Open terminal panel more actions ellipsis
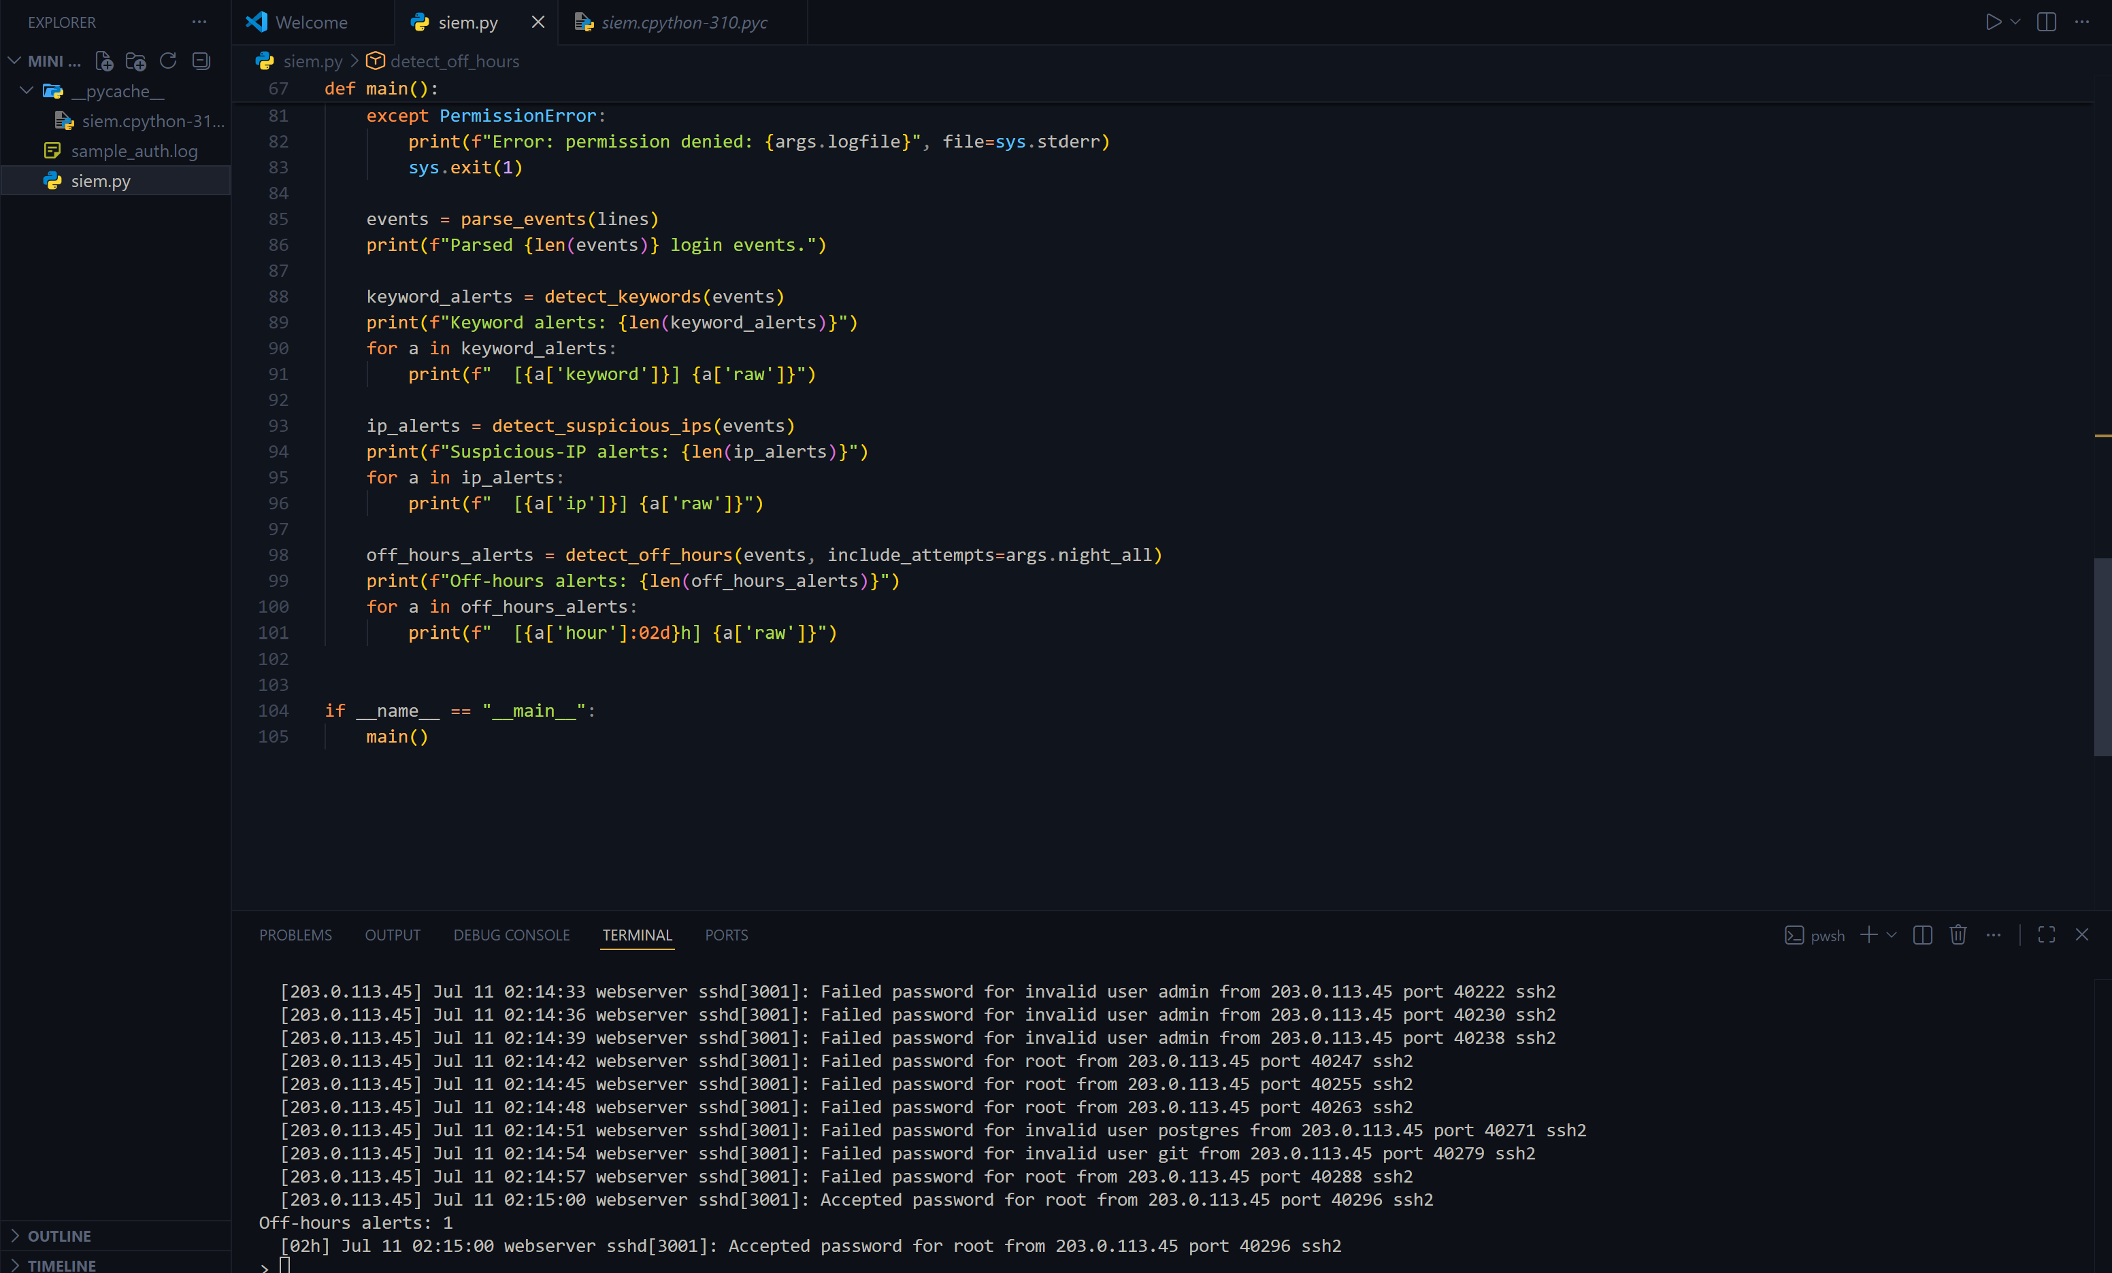2112x1273 pixels. (1994, 934)
